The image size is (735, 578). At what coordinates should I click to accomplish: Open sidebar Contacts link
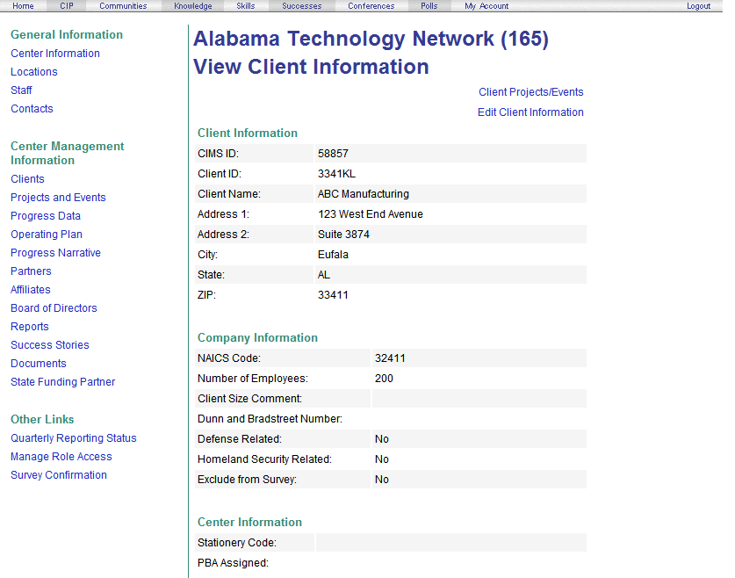[x=32, y=109]
